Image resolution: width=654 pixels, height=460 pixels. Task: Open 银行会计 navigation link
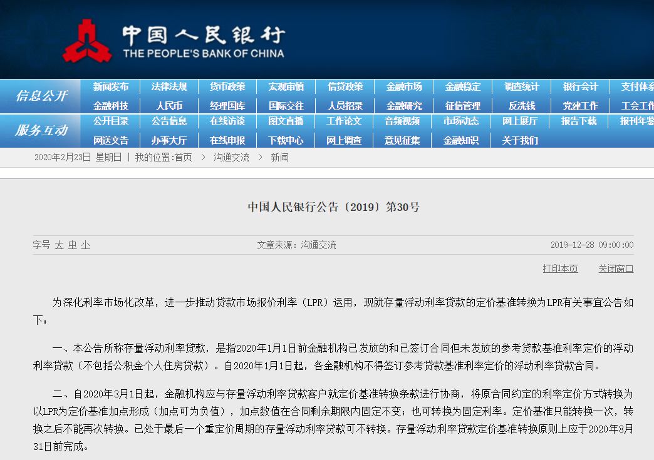click(x=580, y=86)
